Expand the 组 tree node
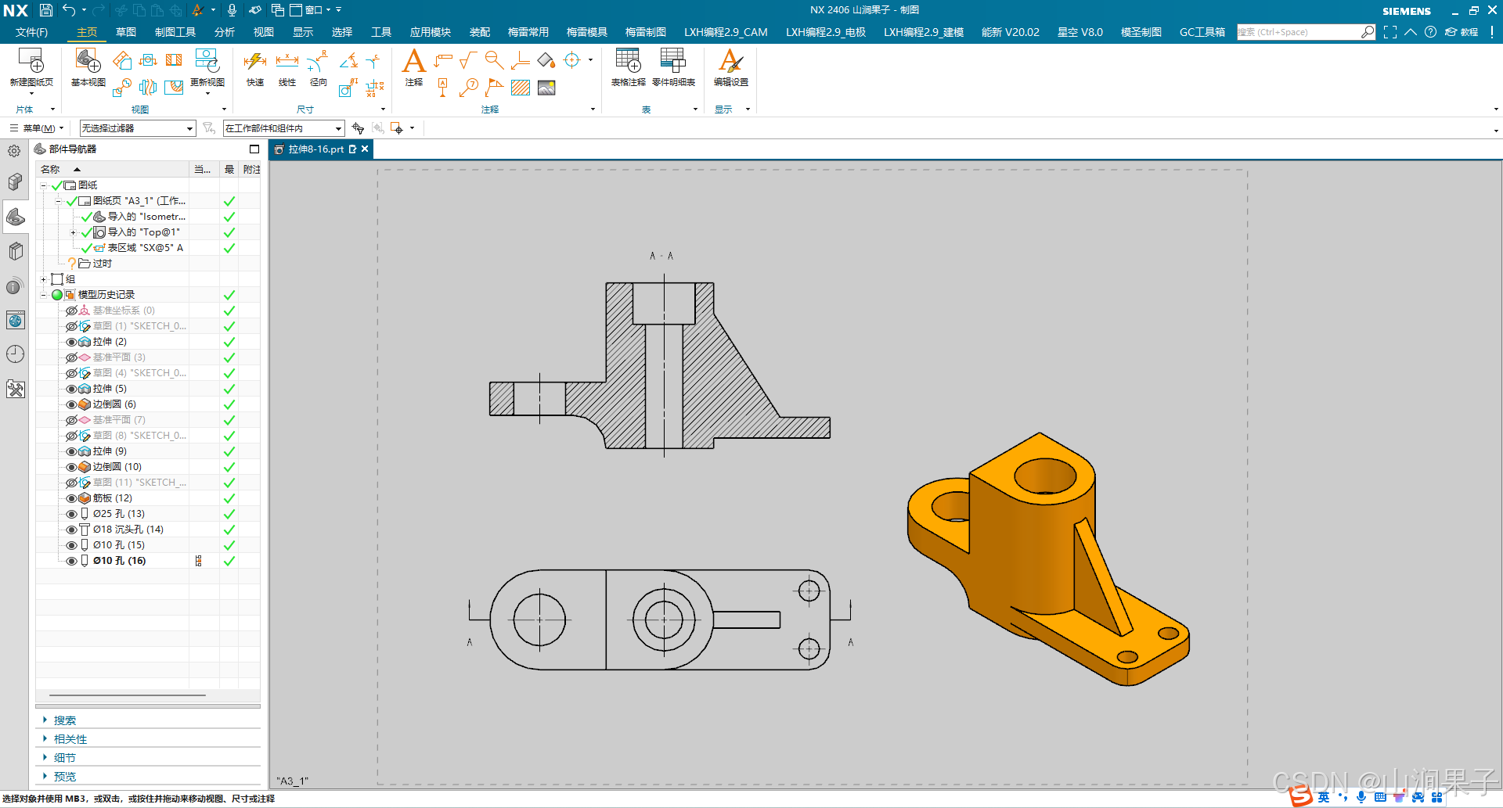 tap(44, 279)
